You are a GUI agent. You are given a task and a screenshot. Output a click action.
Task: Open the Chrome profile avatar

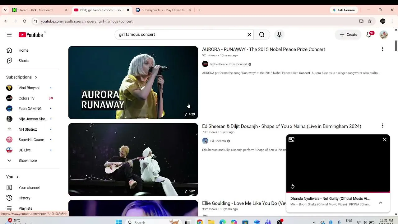click(383, 21)
